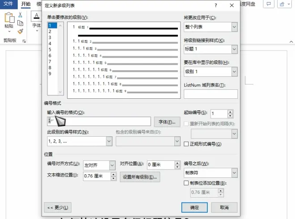Click the ListNum field list name input
The image size is (295, 219).
point(211,94)
